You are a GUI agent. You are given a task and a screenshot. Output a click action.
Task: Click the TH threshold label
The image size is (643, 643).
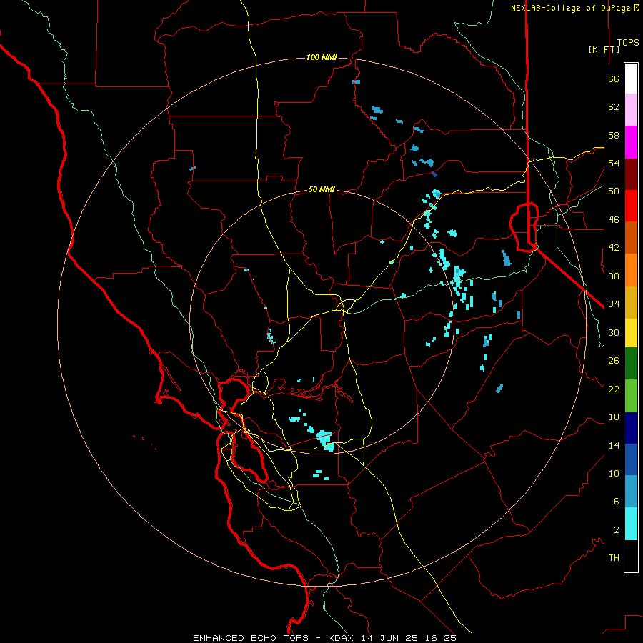[614, 558]
